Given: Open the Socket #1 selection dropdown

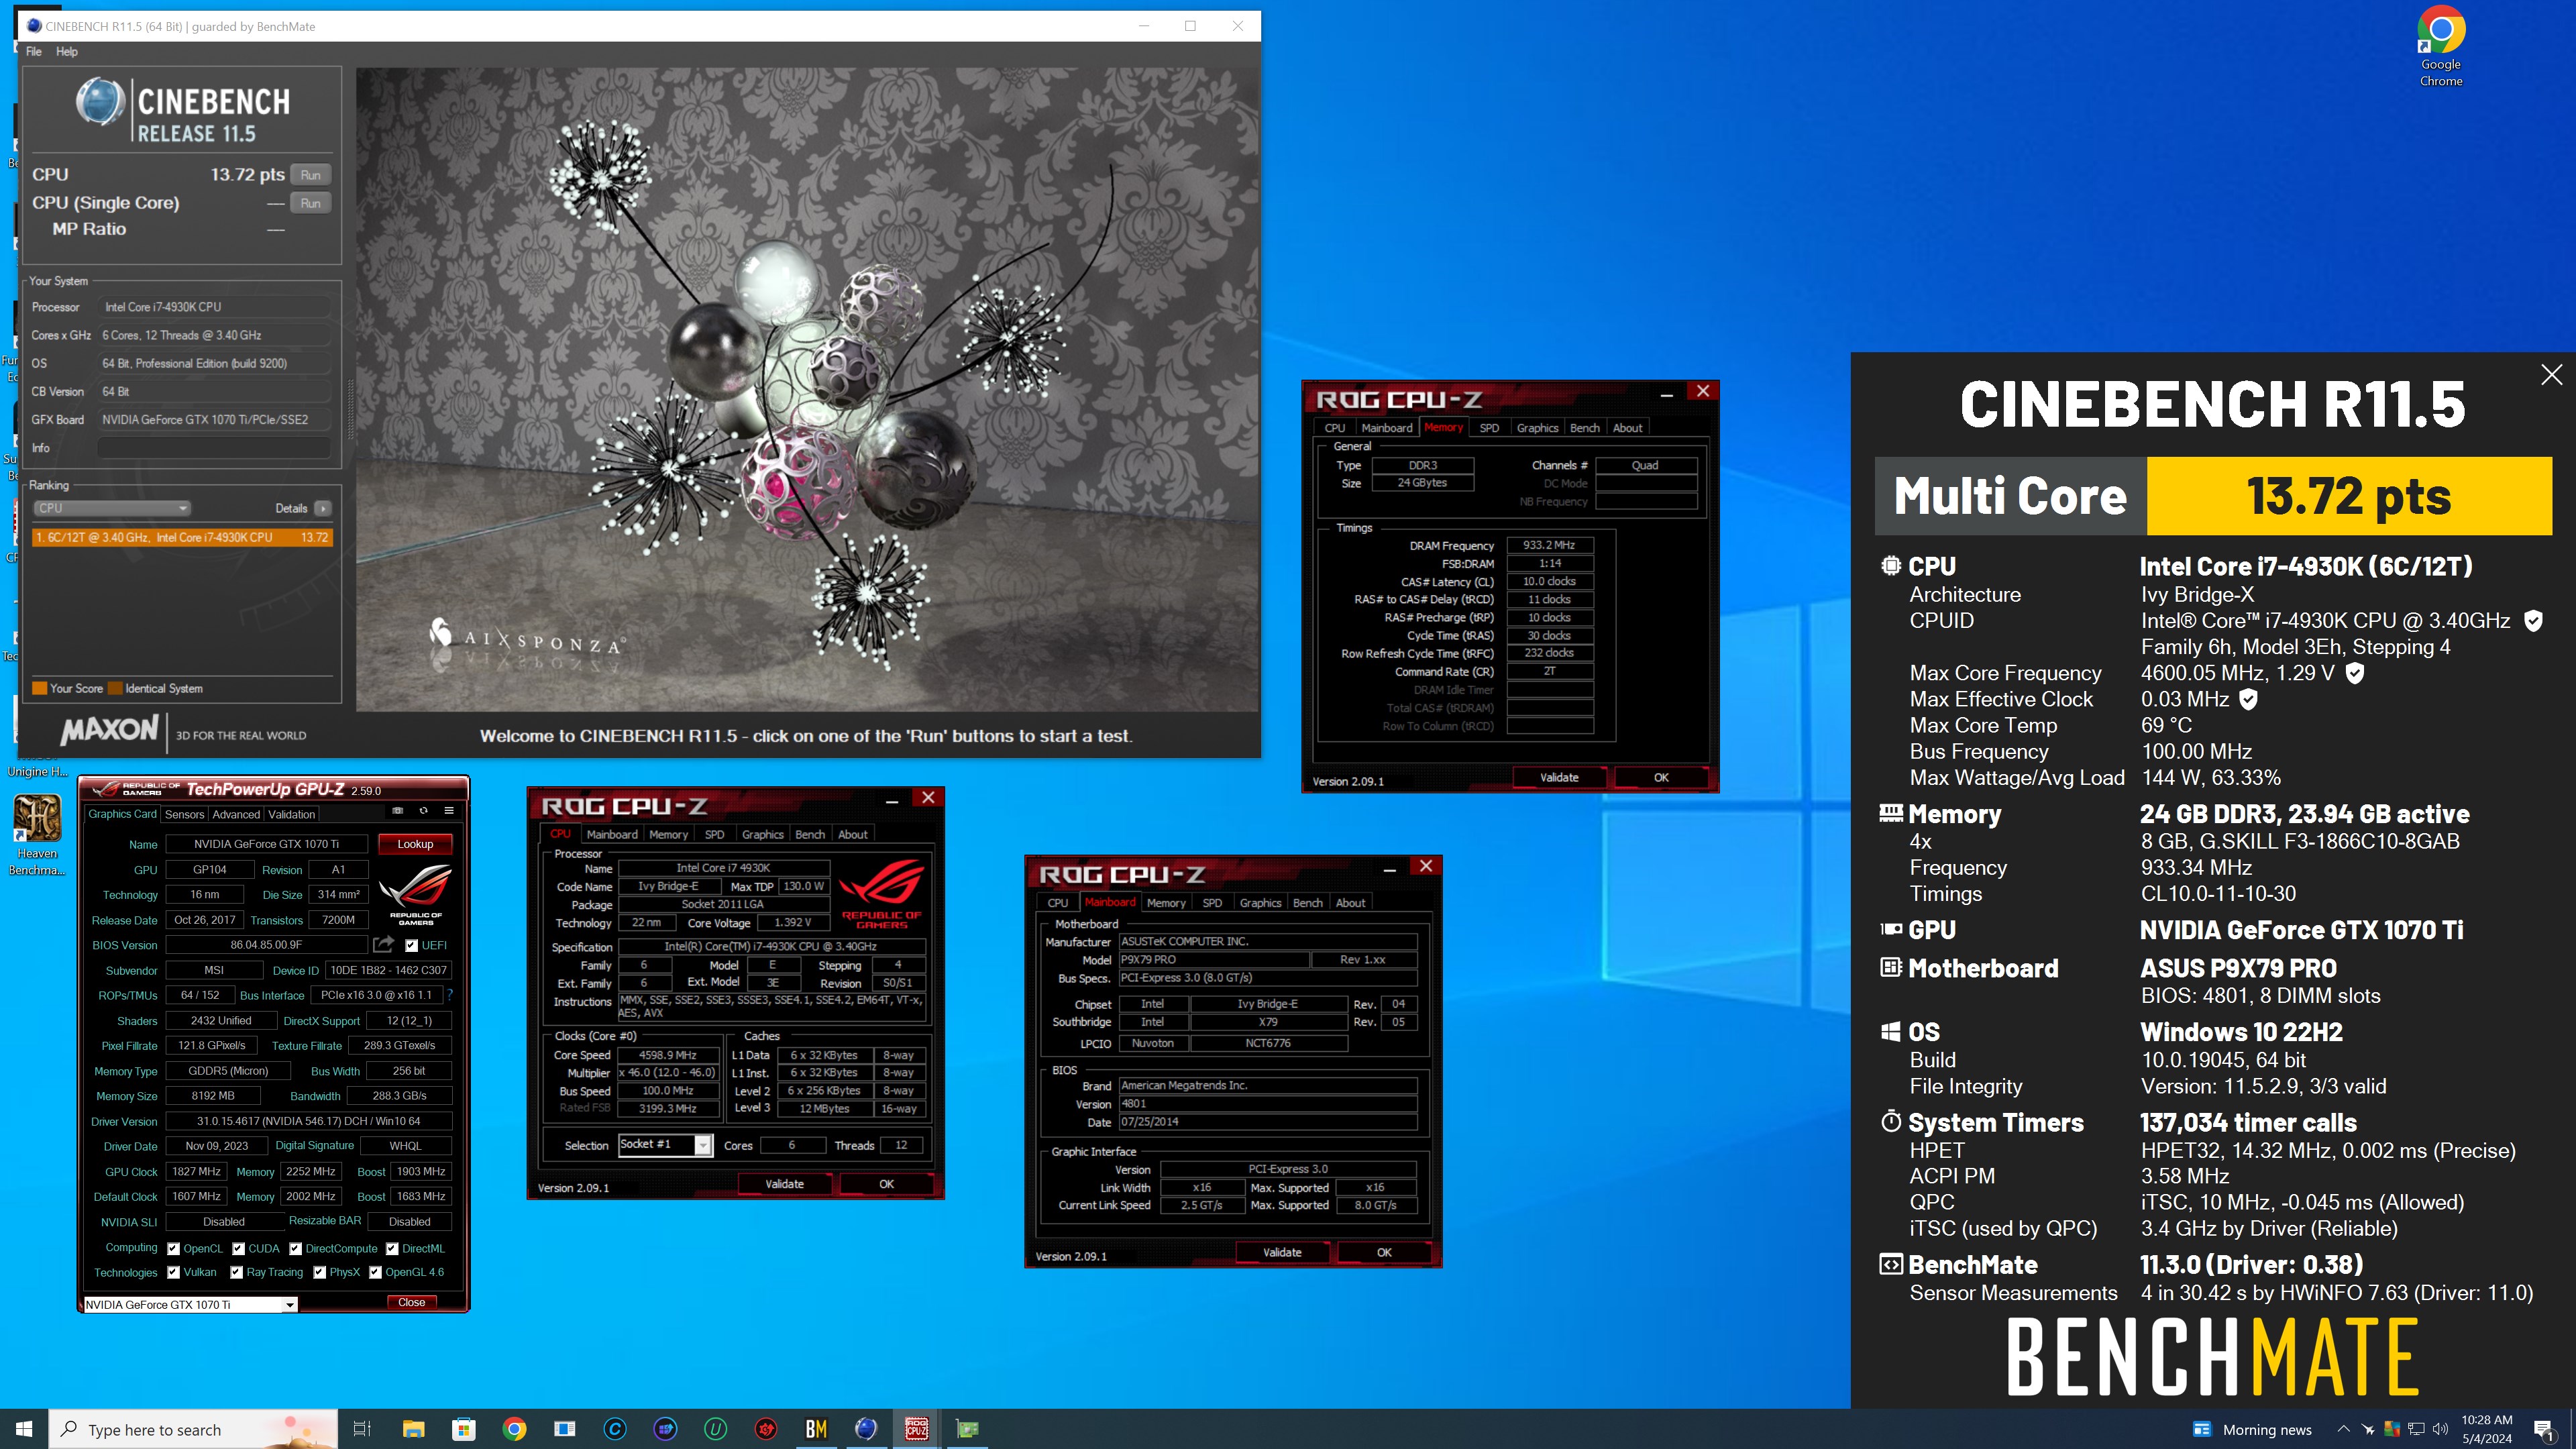Looking at the screenshot, I should (x=665, y=1145).
